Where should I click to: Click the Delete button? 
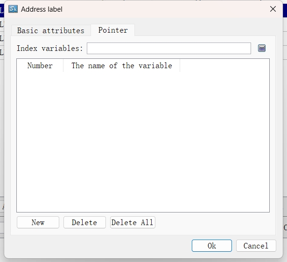click(84, 222)
